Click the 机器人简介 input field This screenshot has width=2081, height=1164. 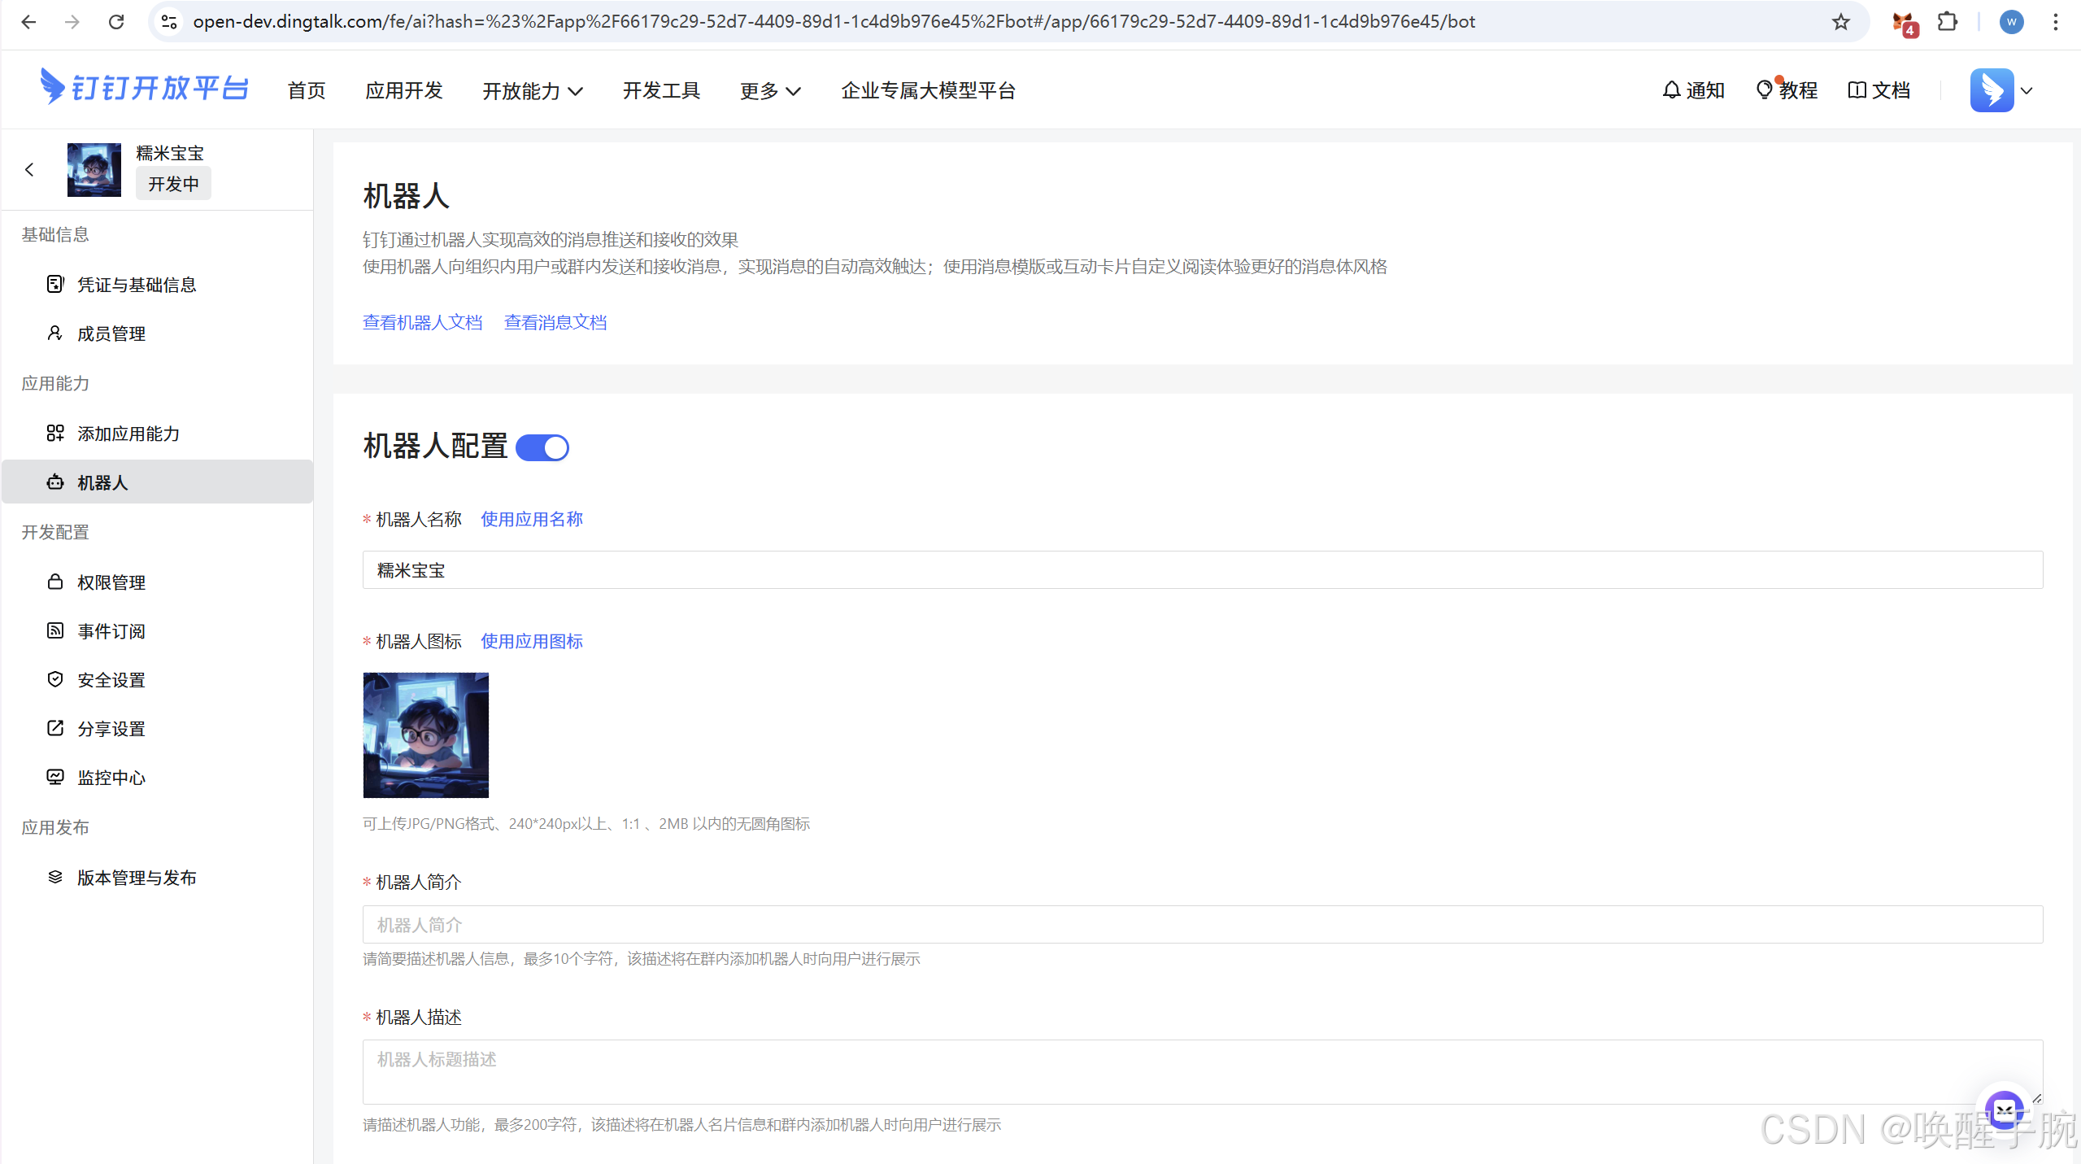click(1202, 925)
